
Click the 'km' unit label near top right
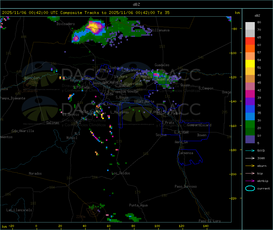[x=237, y=13]
